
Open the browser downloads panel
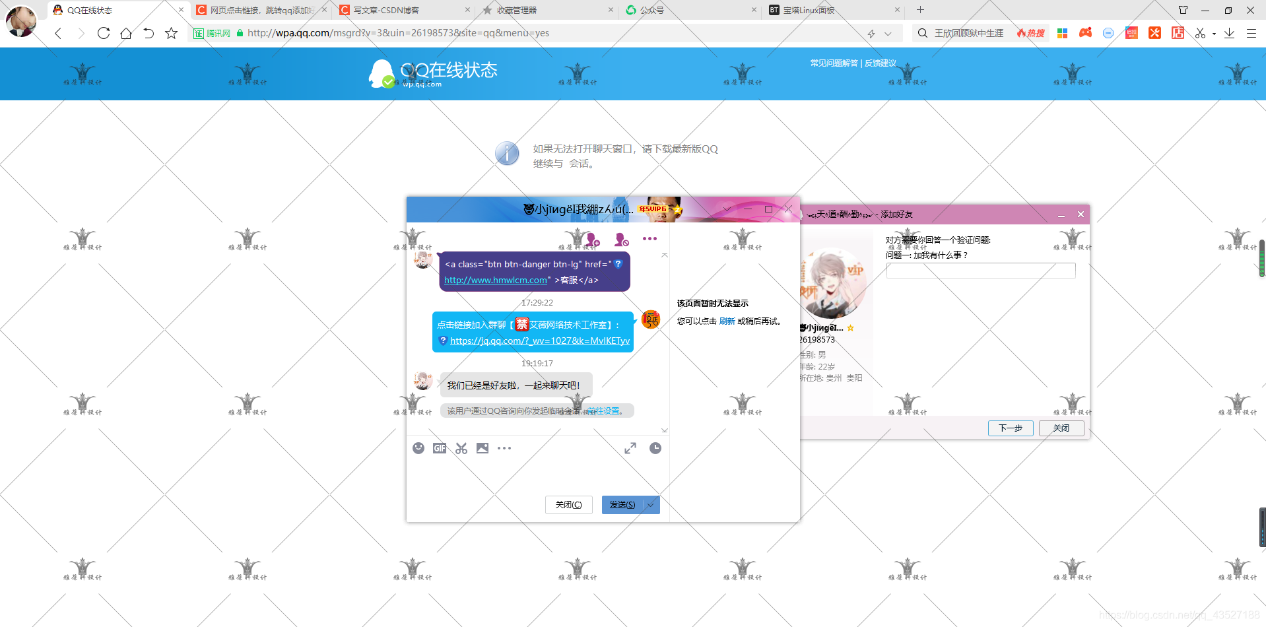pos(1229,33)
